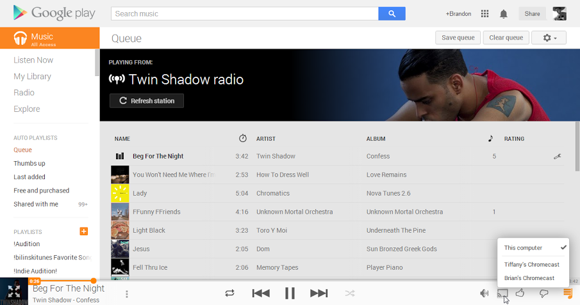This screenshot has height=305, width=580.
Task: Pause the currently playing track
Action: coord(290,293)
